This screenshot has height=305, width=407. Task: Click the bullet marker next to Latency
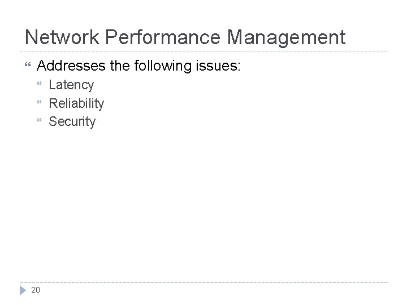(x=39, y=83)
